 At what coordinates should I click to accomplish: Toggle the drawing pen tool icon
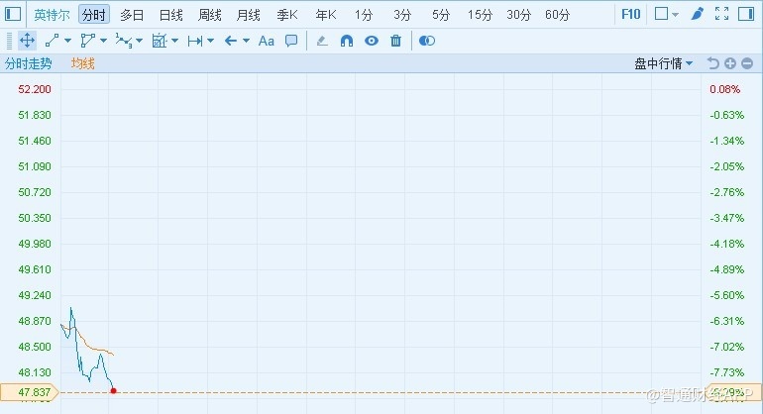697,14
